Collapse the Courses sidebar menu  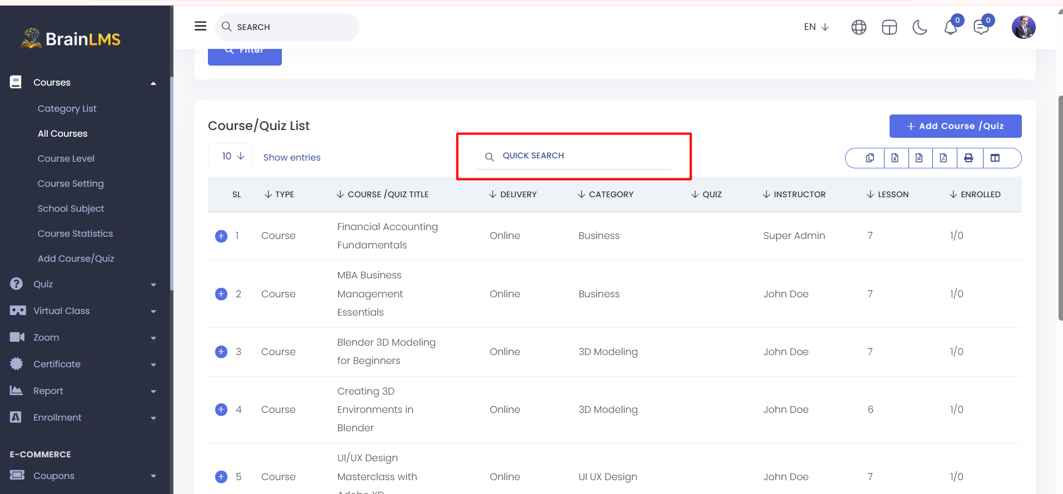click(83, 82)
